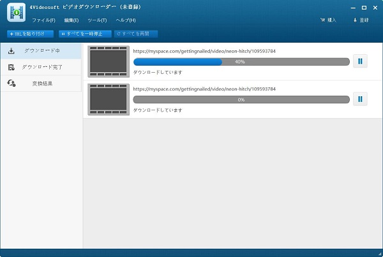Select the ダウンロード中 sidebar tab

[x=41, y=51]
